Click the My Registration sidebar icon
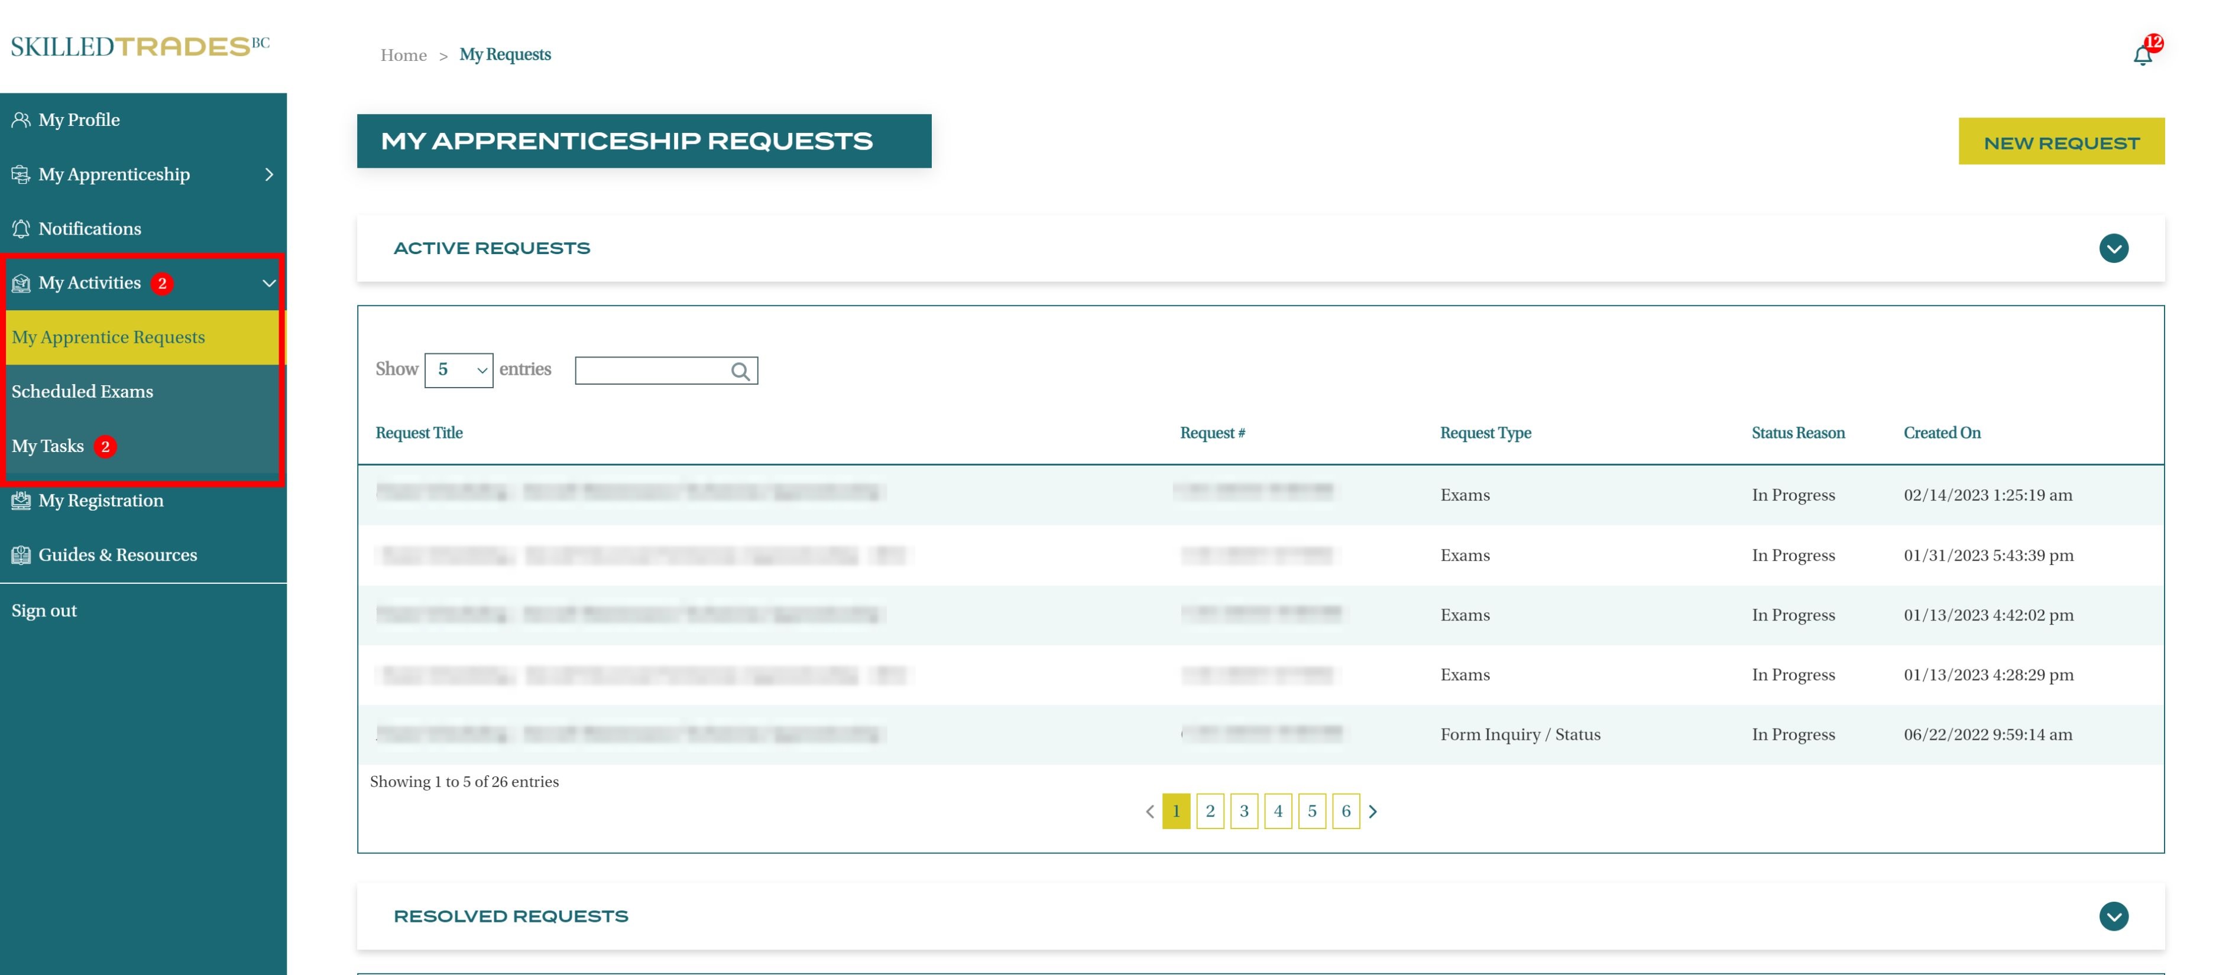Screen dimensions: 2229x975 [21, 500]
